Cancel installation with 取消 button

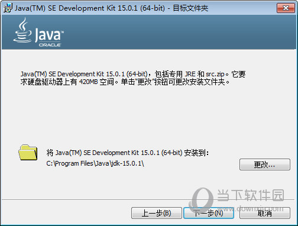pyautogui.click(x=265, y=213)
